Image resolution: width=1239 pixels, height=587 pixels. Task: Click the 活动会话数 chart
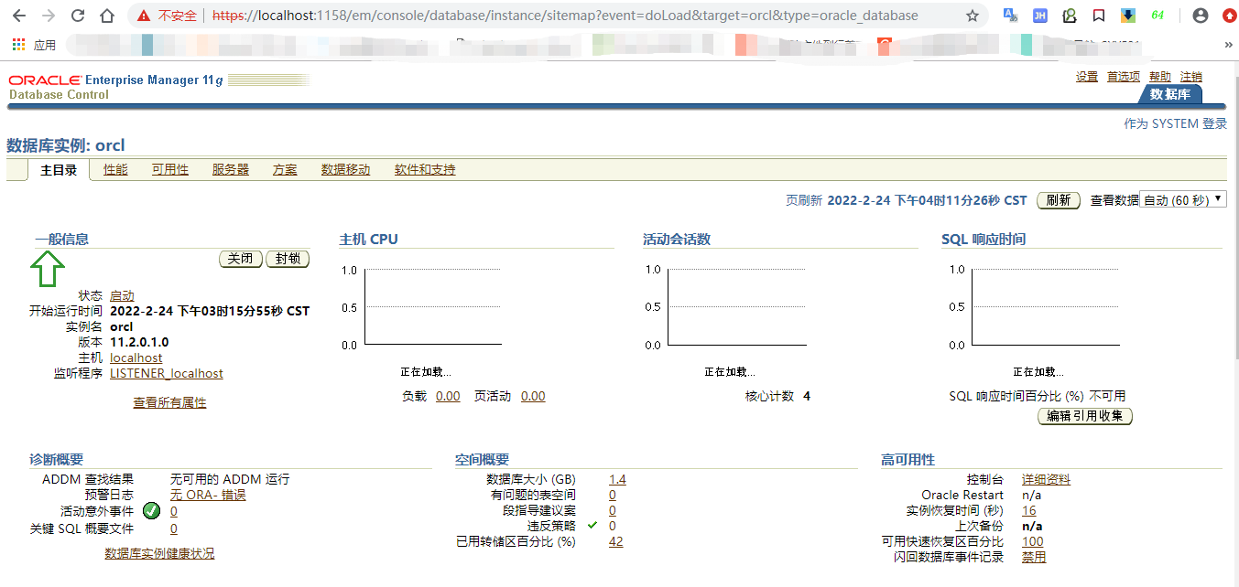tap(736, 307)
